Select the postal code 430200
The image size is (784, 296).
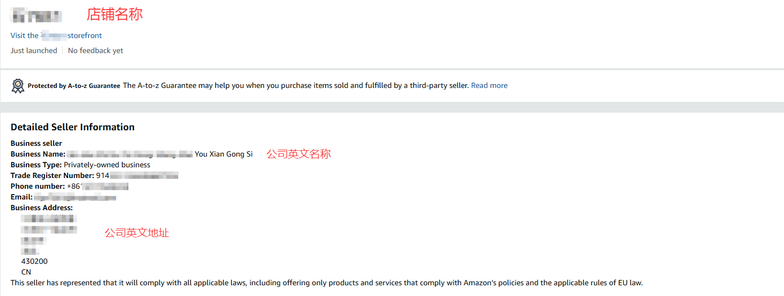click(34, 261)
